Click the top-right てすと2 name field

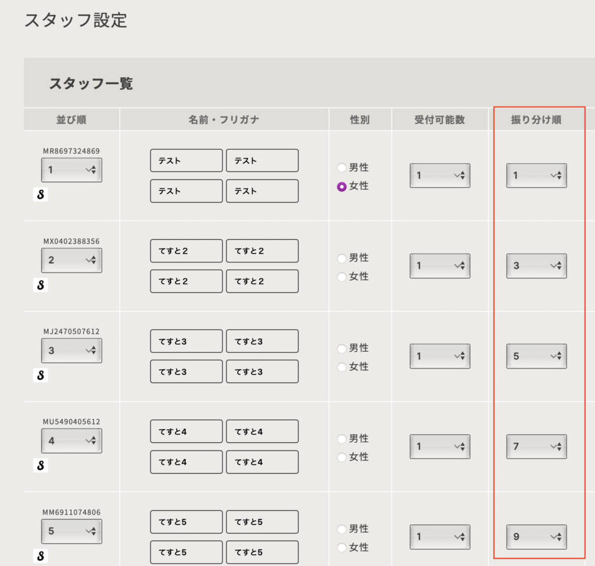262,251
